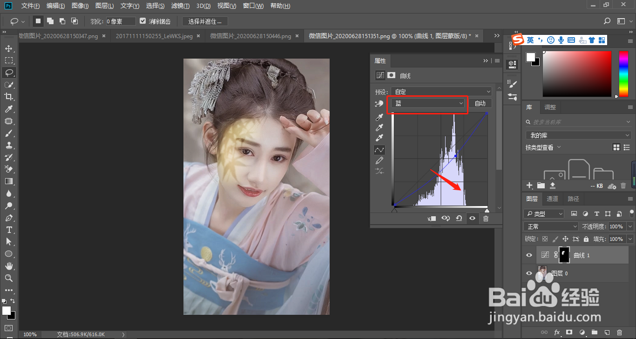The width and height of the screenshot is (636, 339).
Task: Open the 蓝 channel dropdown
Action: point(428,103)
